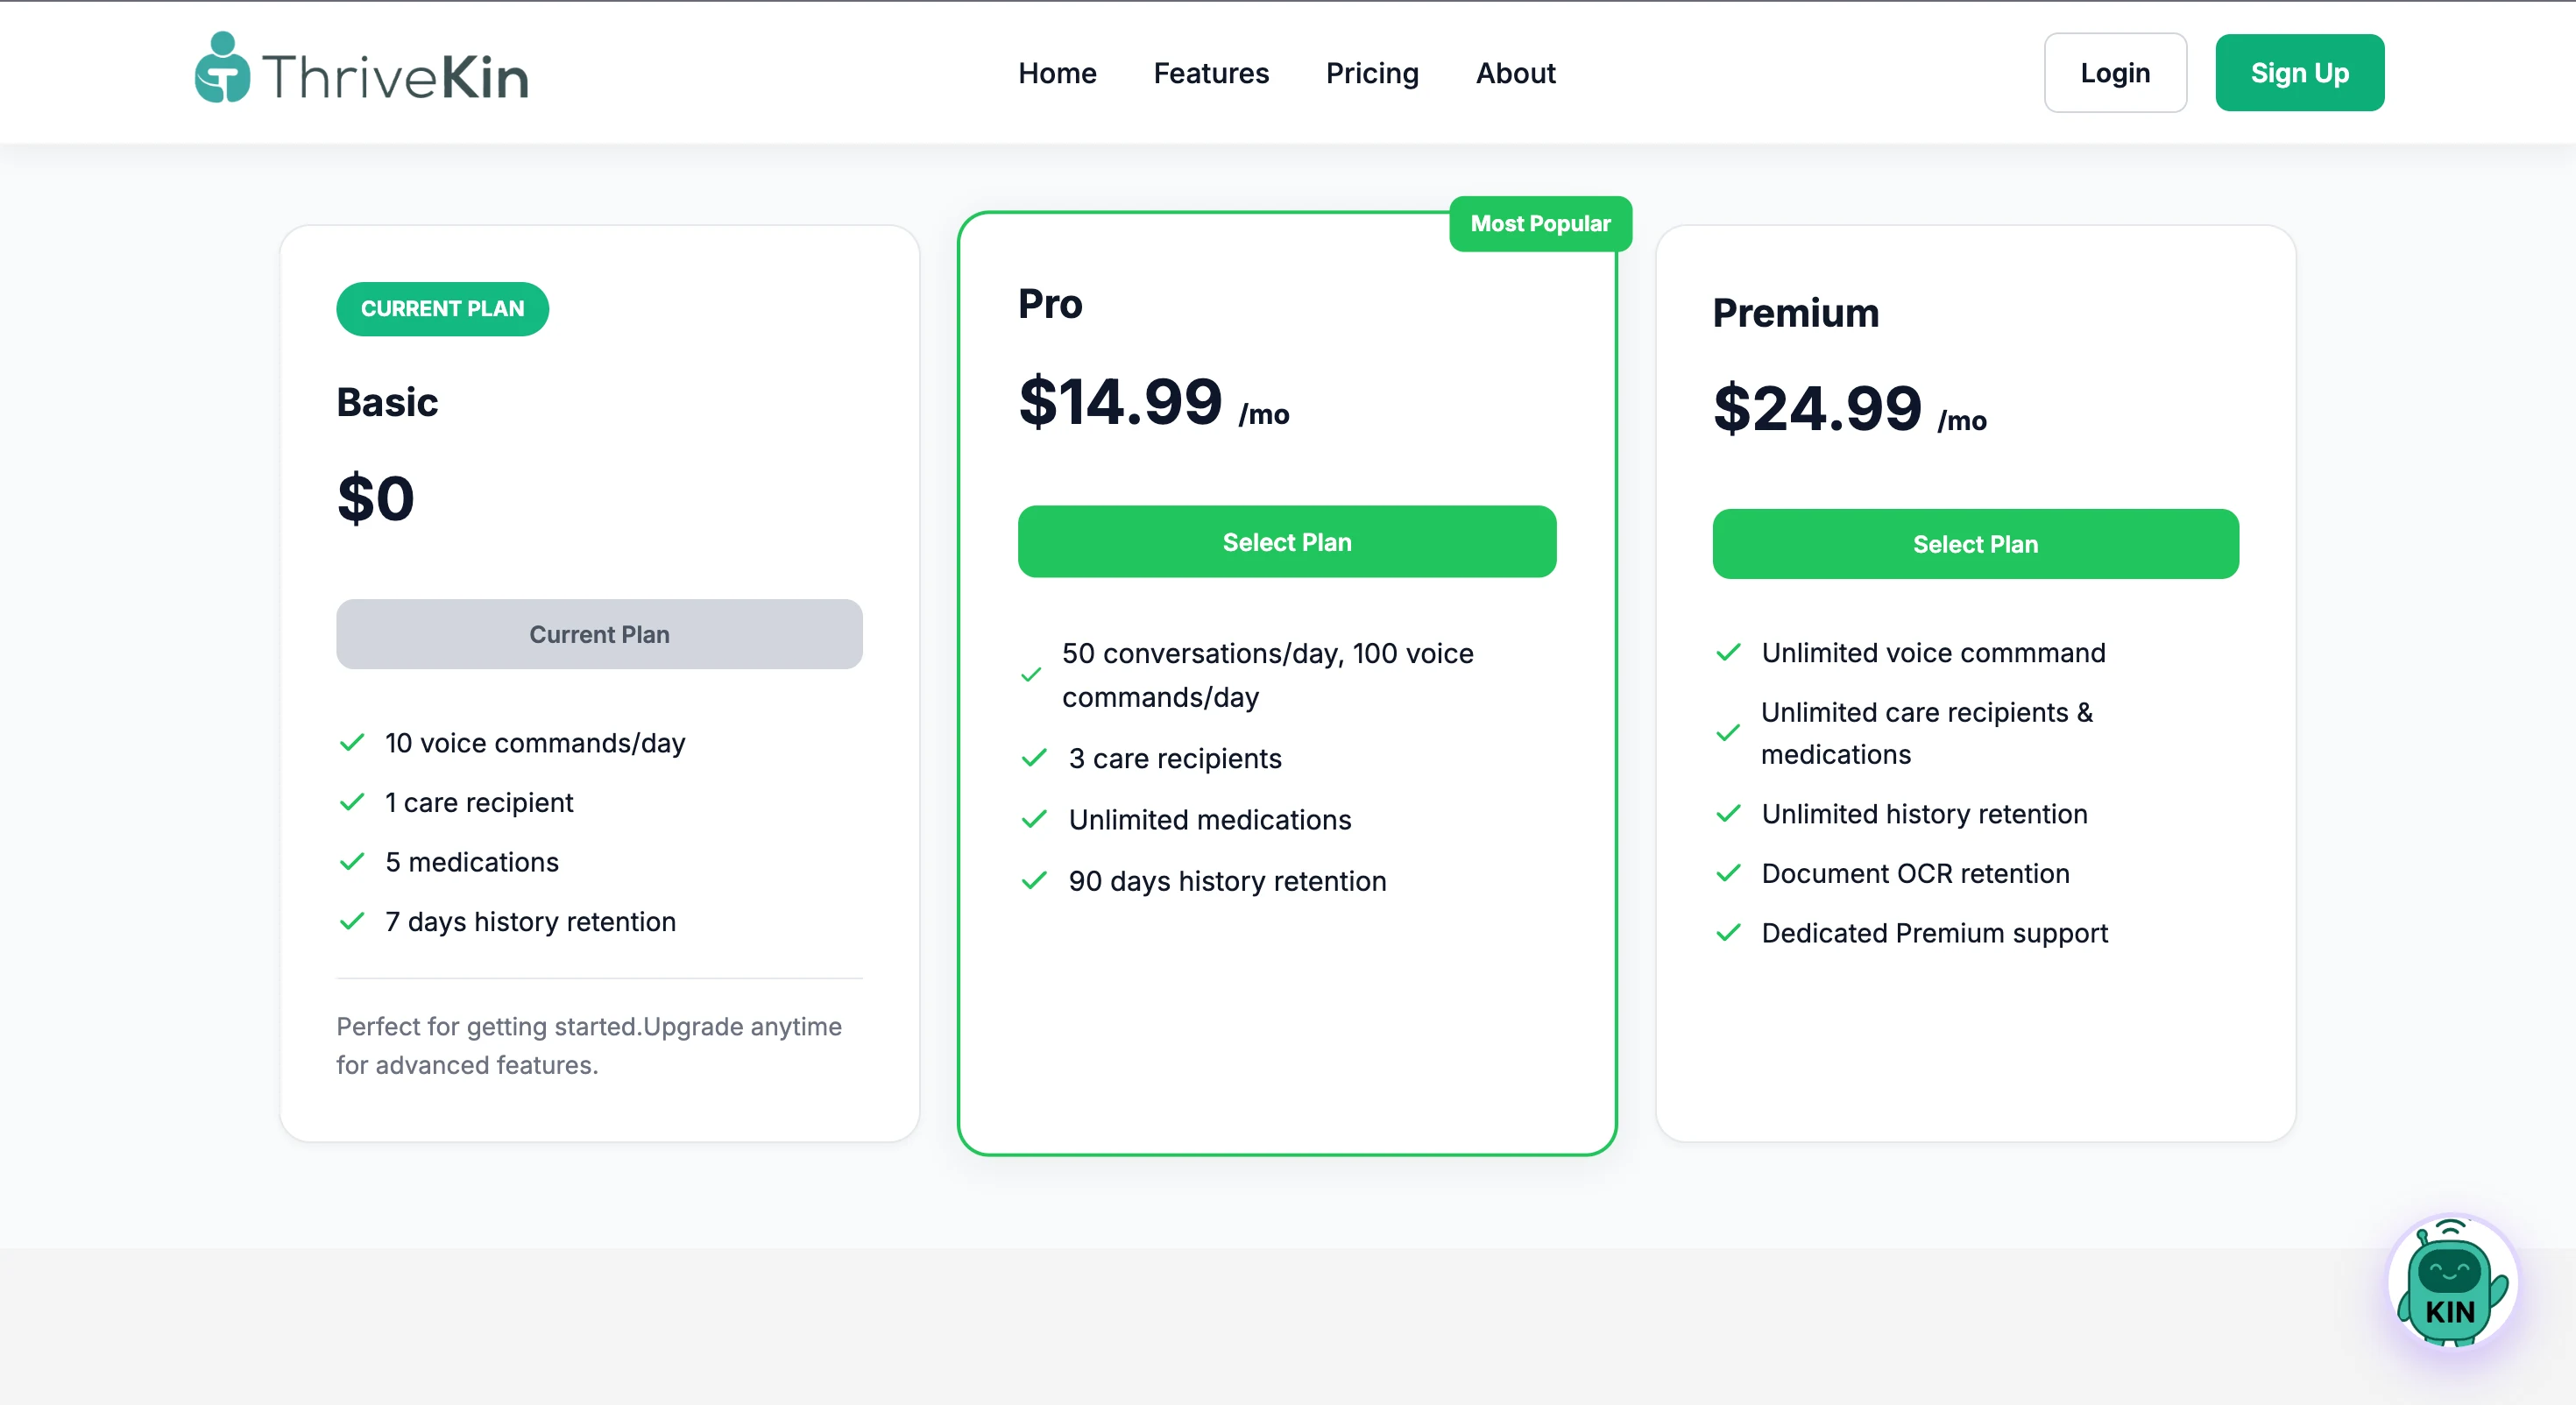Viewport: 2576px width, 1405px height.
Task: Click the ThriveKin logo icon
Action: [x=222, y=68]
